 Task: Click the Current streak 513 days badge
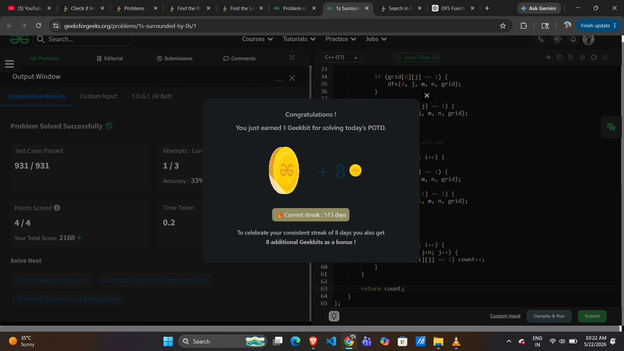310,215
